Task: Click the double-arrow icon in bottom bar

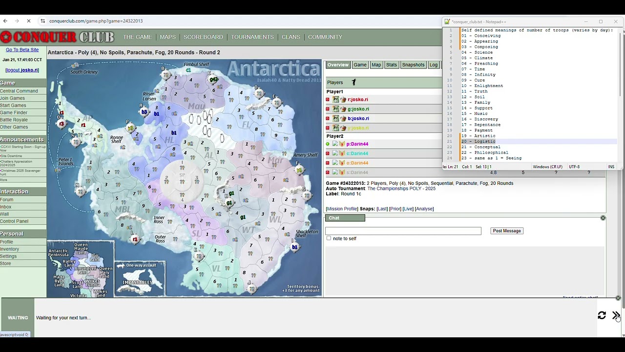Action: coord(616,316)
